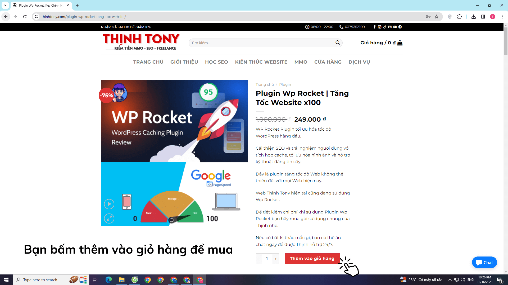The width and height of the screenshot is (508, 285).
Task: Open the Chrome three-dot menu
Action: click(502, 16)
